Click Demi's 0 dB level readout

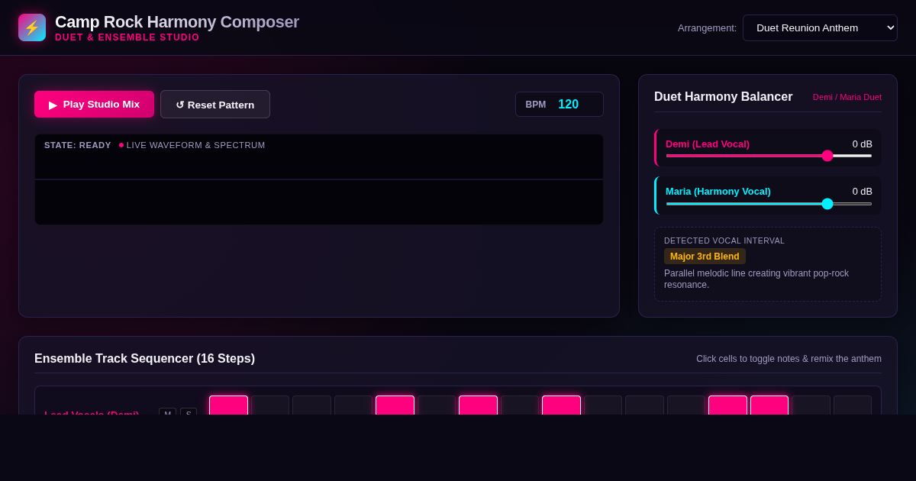click(x=863, y=144)
